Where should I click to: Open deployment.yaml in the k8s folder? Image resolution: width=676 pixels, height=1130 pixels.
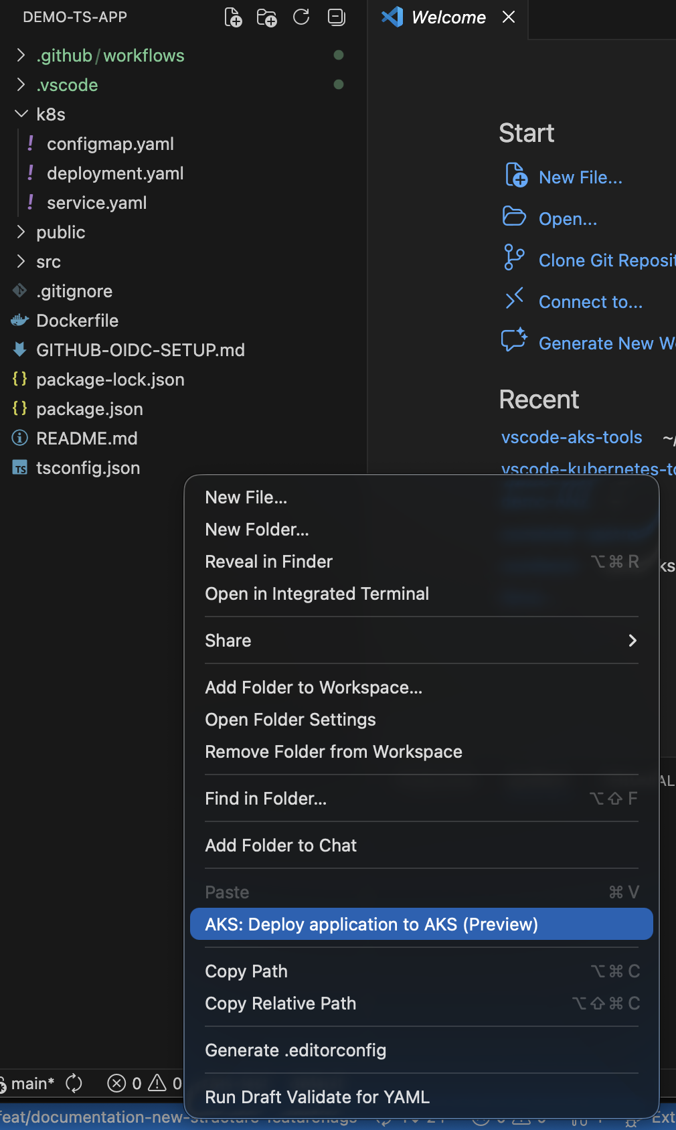click(x=115, y=173)
